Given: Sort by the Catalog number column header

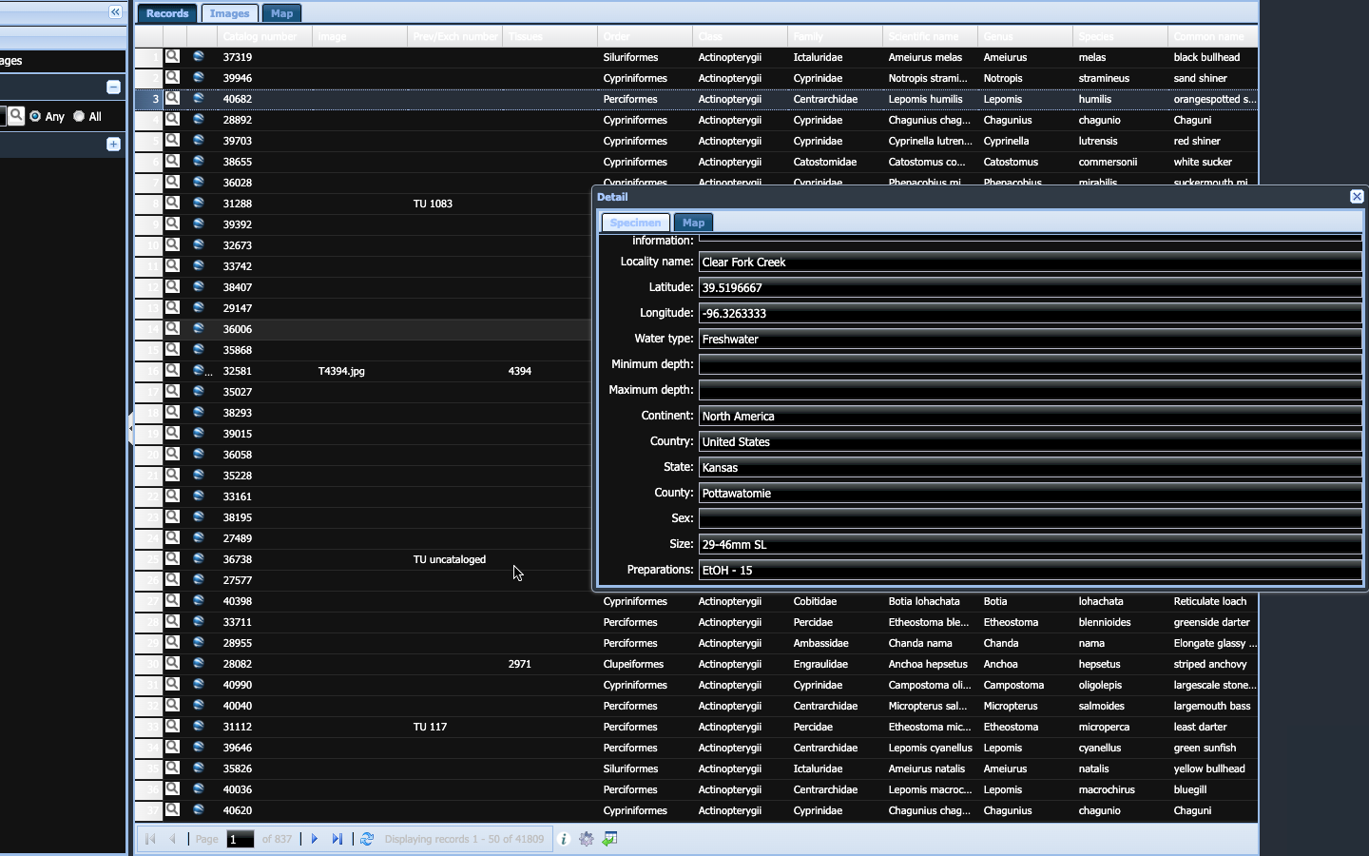Looking at the screenshot, I should pos(264,37).
